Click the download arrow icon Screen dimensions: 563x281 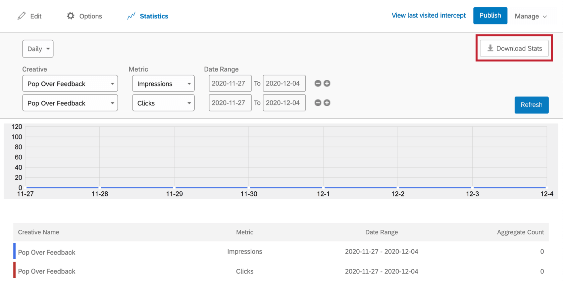pos(490,48)
